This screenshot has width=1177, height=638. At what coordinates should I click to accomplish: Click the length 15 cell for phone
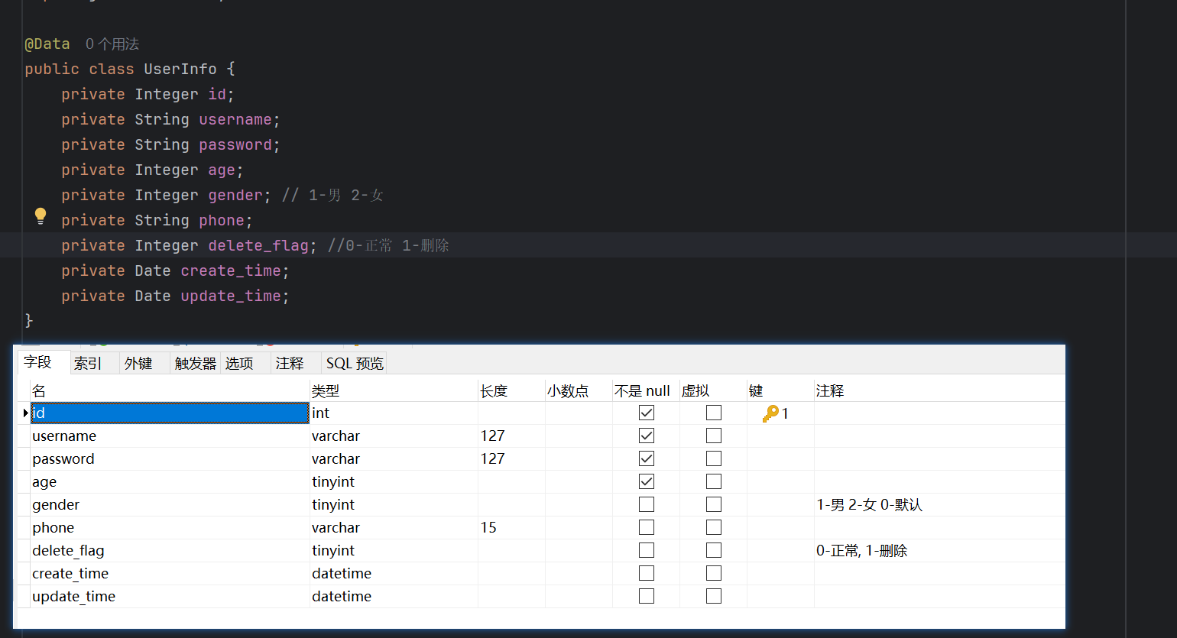coord(511,528)
